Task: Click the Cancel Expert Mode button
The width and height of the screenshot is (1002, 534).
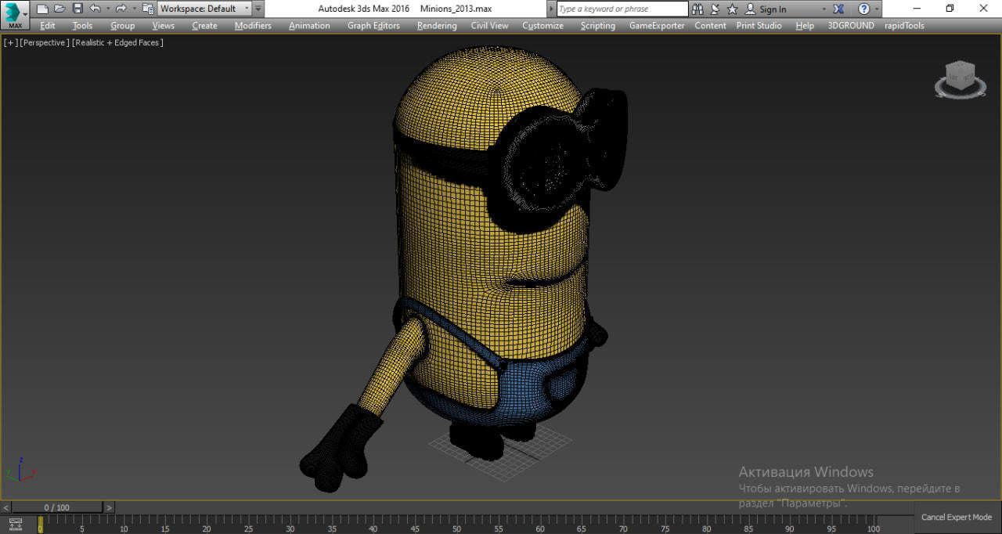Action: (x=957, y=517)
